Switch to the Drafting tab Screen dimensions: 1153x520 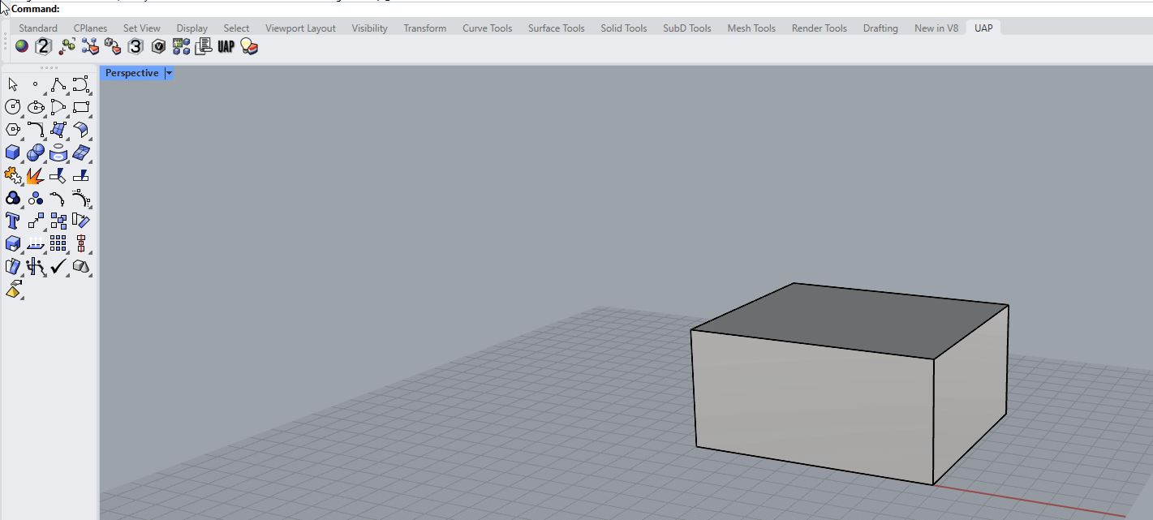880,28
